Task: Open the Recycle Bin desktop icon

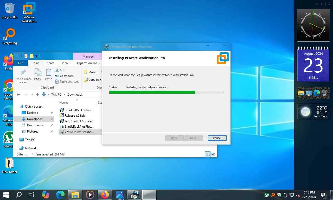Action: click(10, 11)
